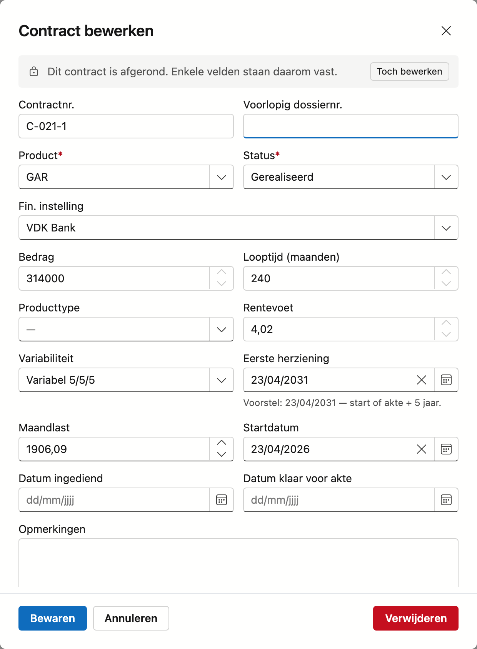Decrease the Maandlast value
The width and height of the screenshot is (477, 649).
click(x=222, y=454)
